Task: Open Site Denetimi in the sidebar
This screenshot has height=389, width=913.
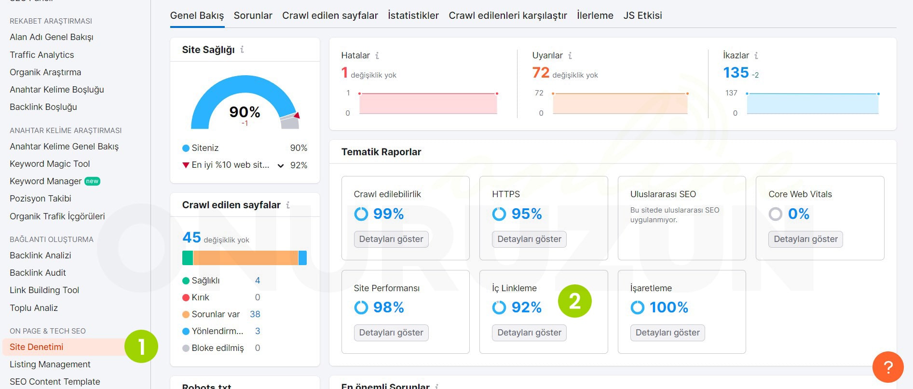Action: click(37, 347)
